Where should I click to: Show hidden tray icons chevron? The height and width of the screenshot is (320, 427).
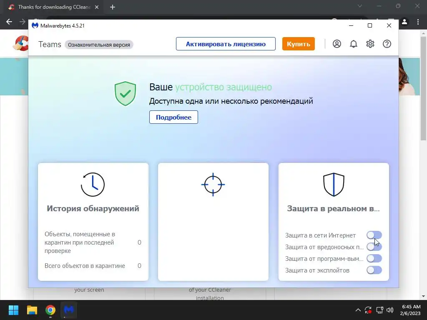[x=358, y=310]
